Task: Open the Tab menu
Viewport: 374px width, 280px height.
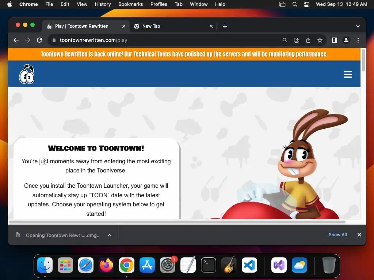Action: (x=178, y=4)
